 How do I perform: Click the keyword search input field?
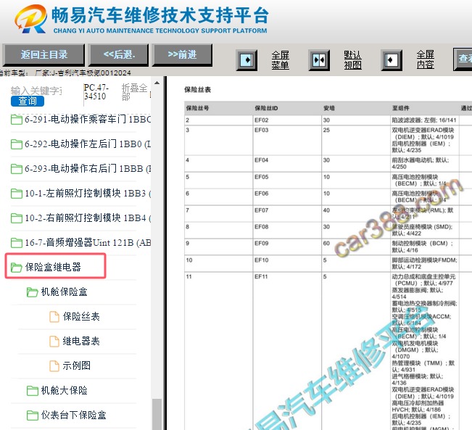tap(36, 91)
